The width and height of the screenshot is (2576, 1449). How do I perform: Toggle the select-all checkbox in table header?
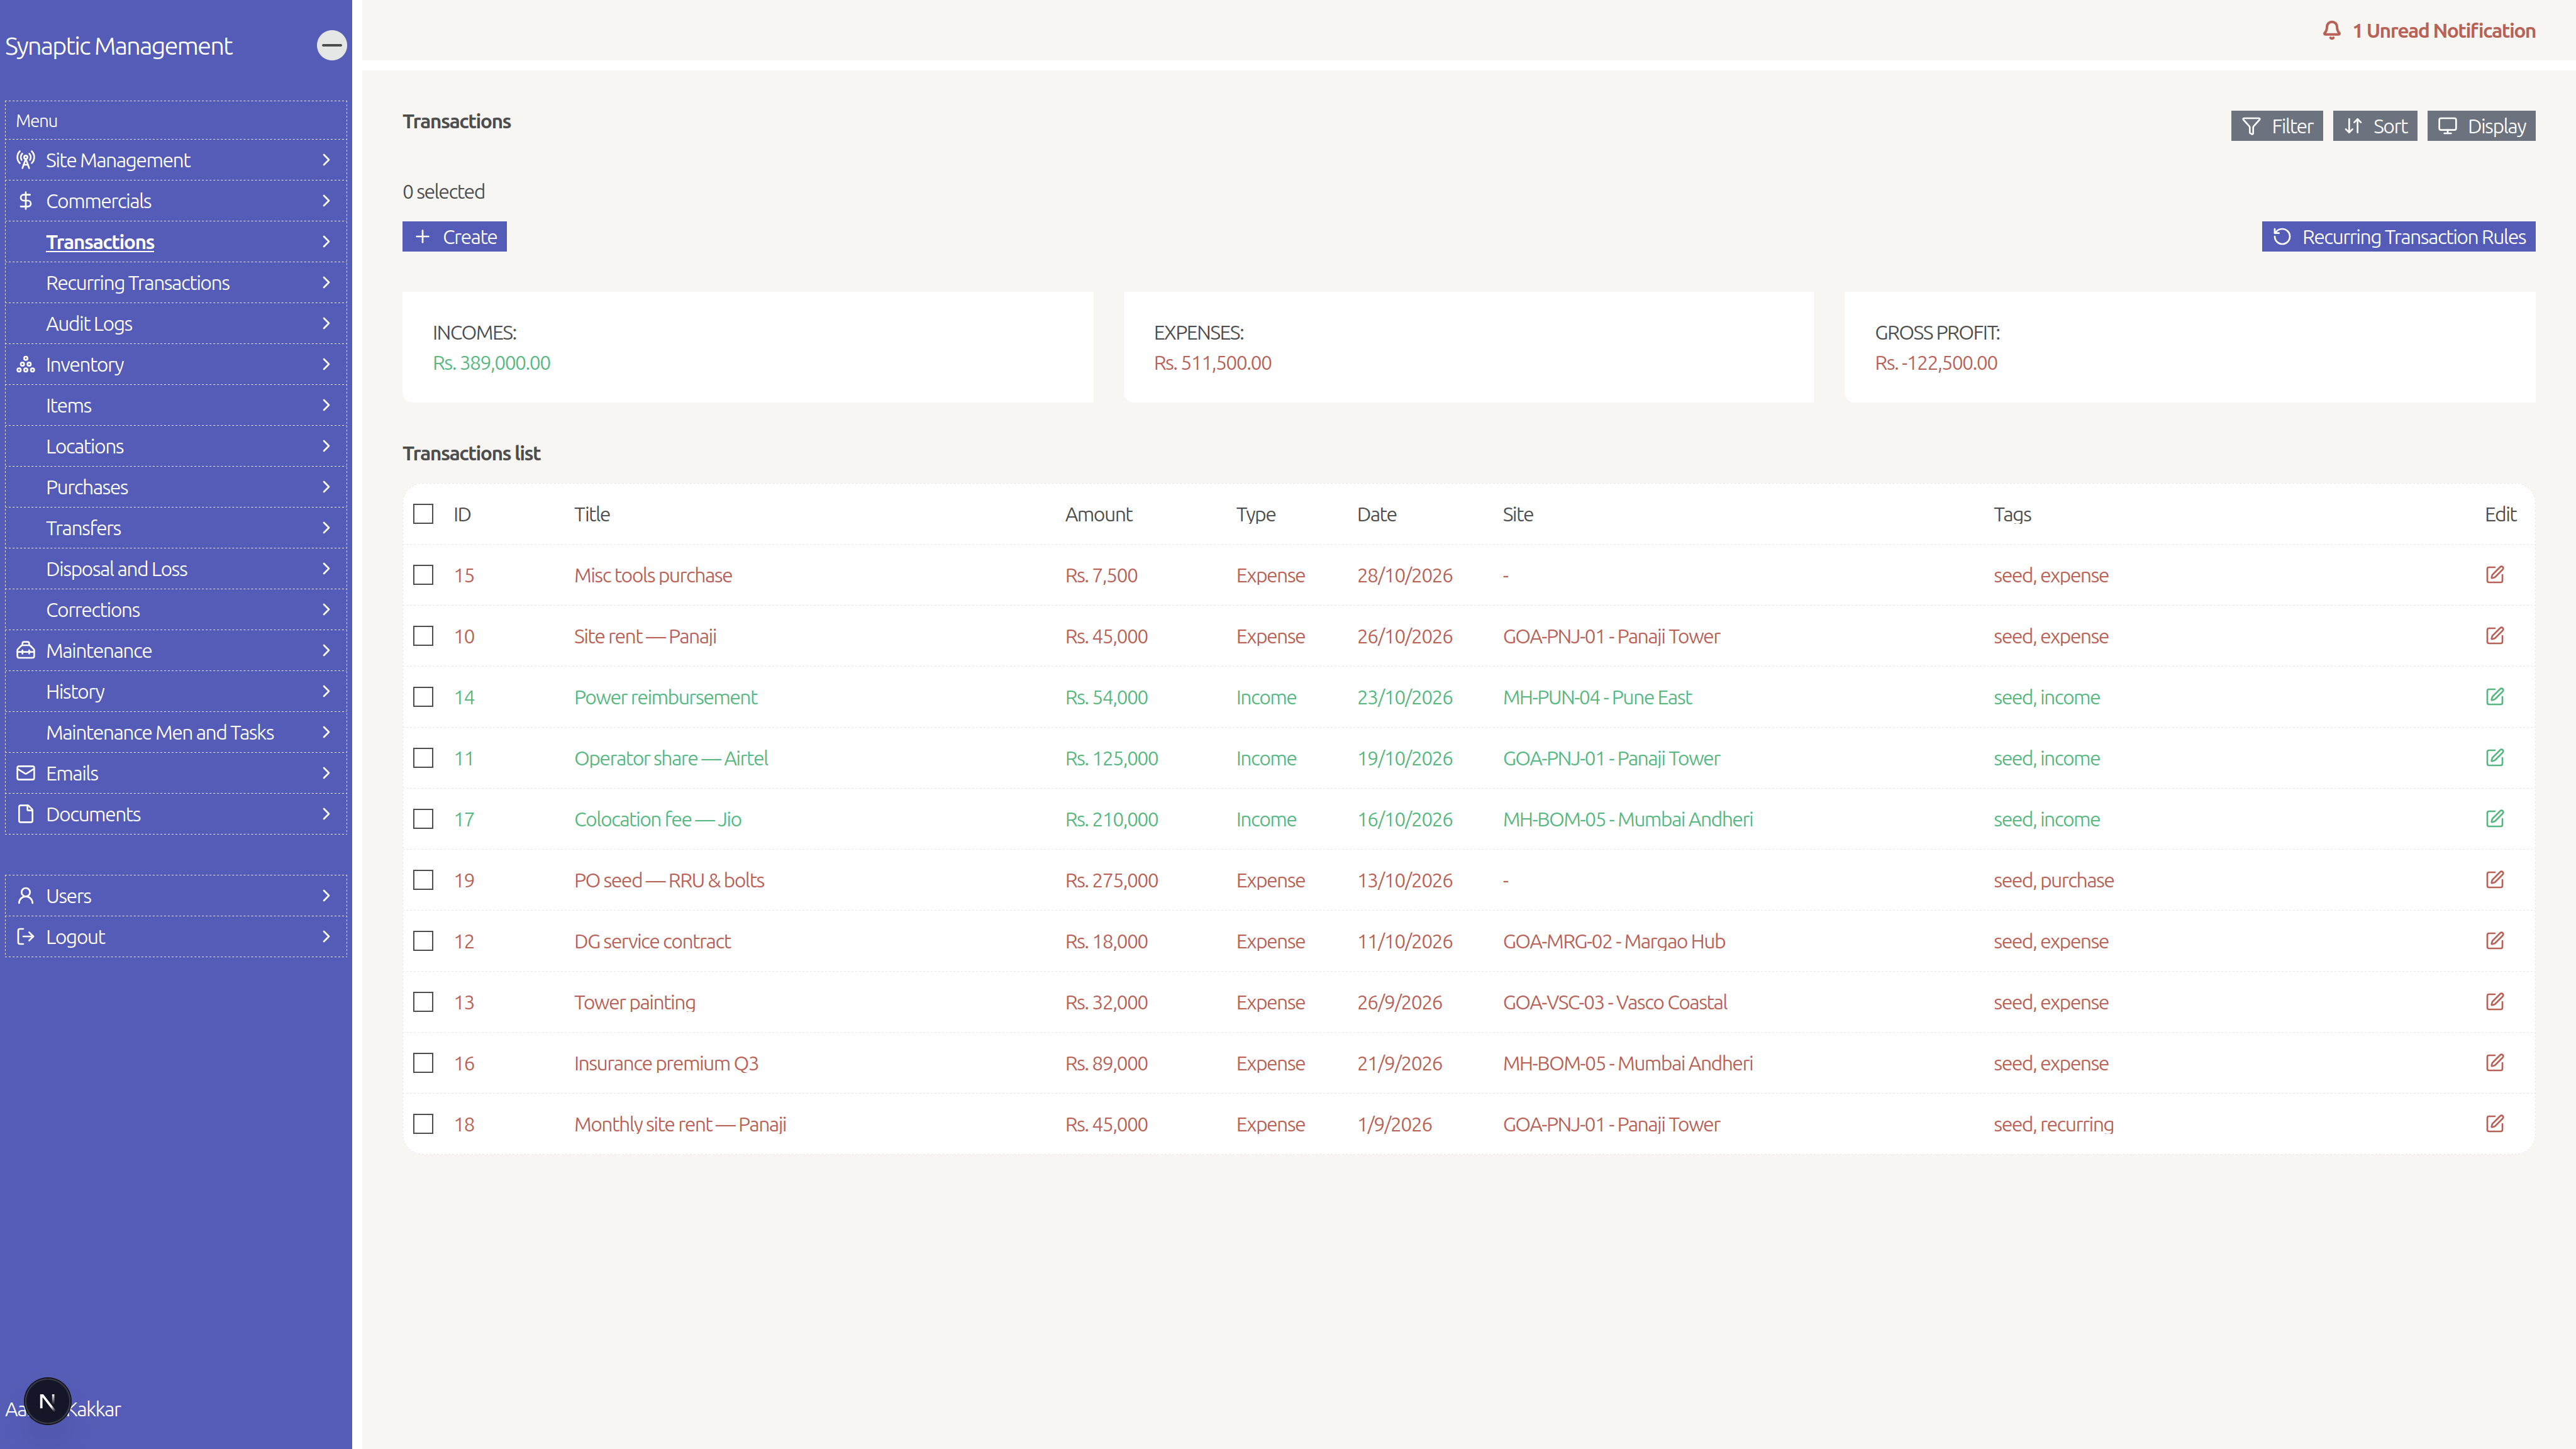pos(423,514)
